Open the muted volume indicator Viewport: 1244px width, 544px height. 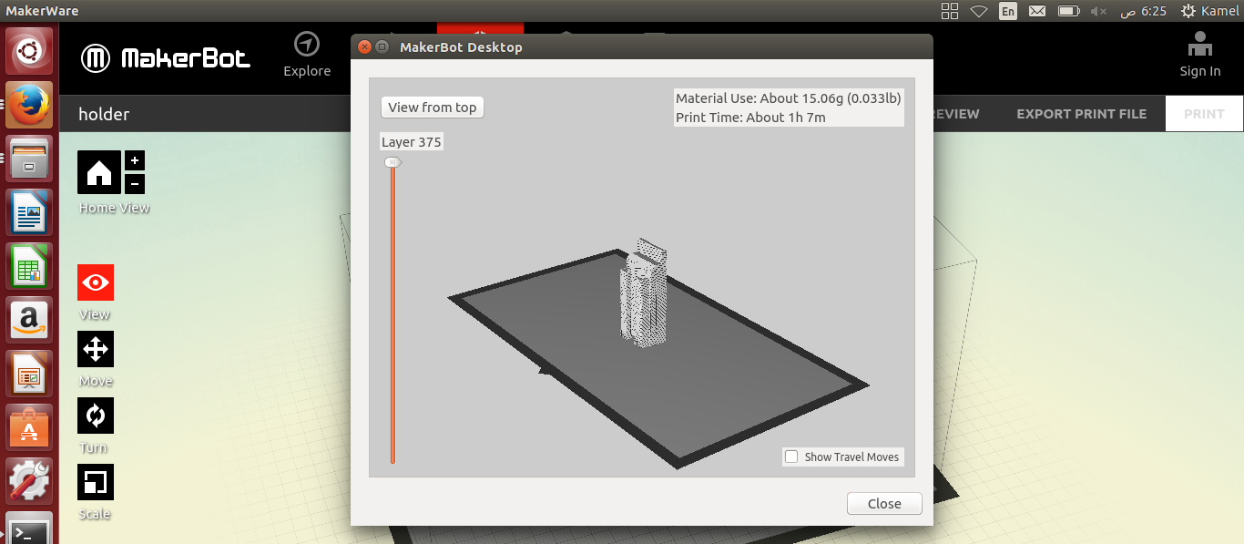coord(1098,11)
